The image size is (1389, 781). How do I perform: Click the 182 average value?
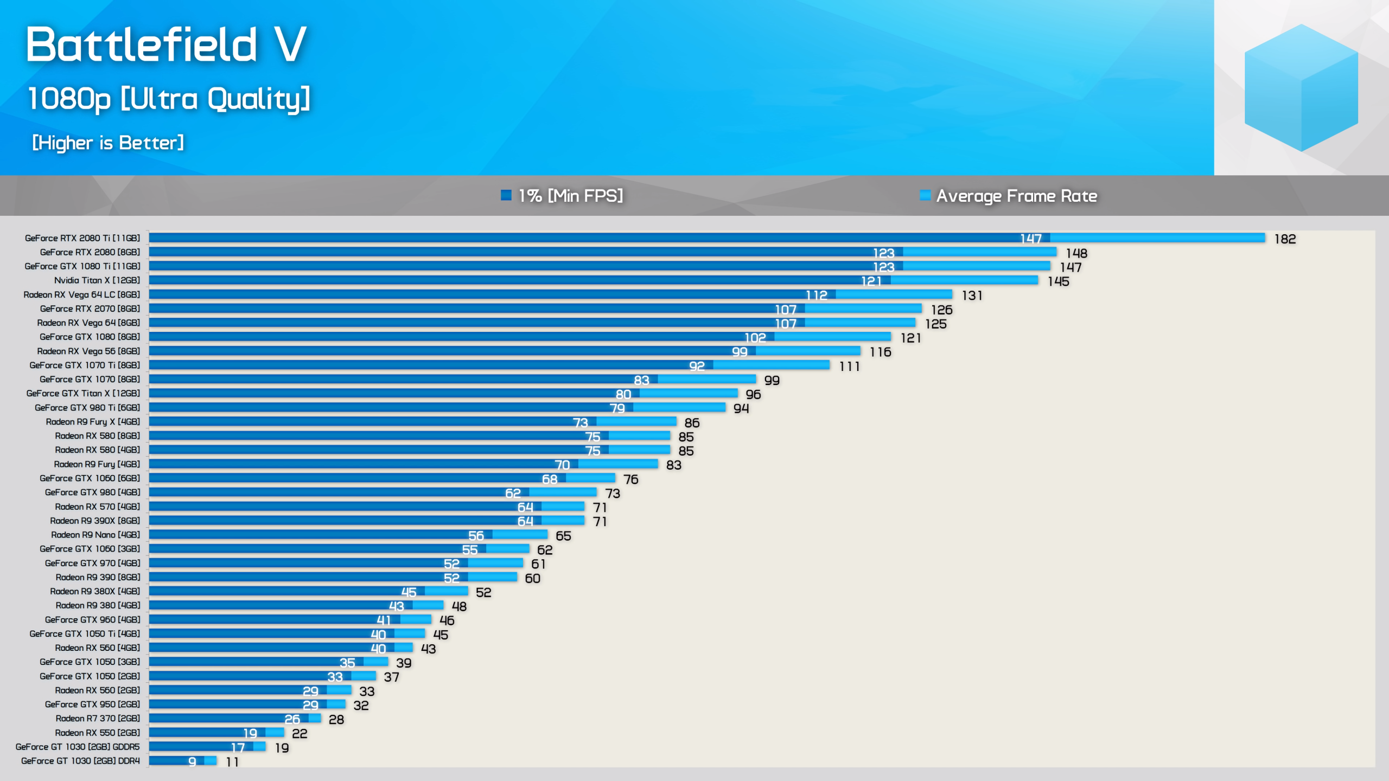[x=1284, y=239]
